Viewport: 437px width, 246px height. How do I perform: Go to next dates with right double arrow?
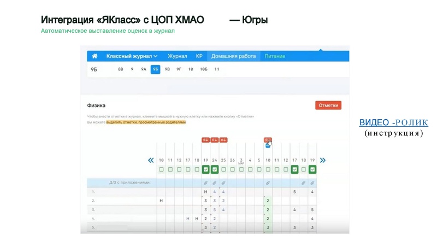pos(323,160)
